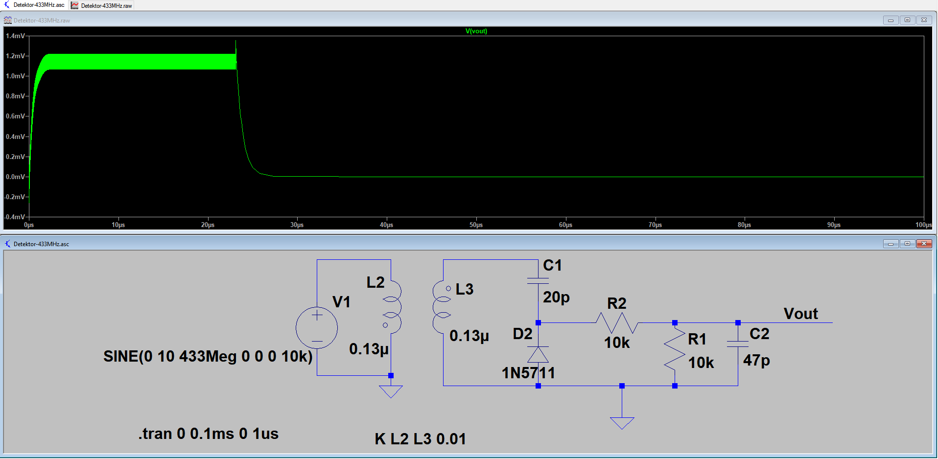Screen dimensions: 938x459
Task: Click the 10µs time axis label
Action: pyautogui.click(x=118, y=225)
